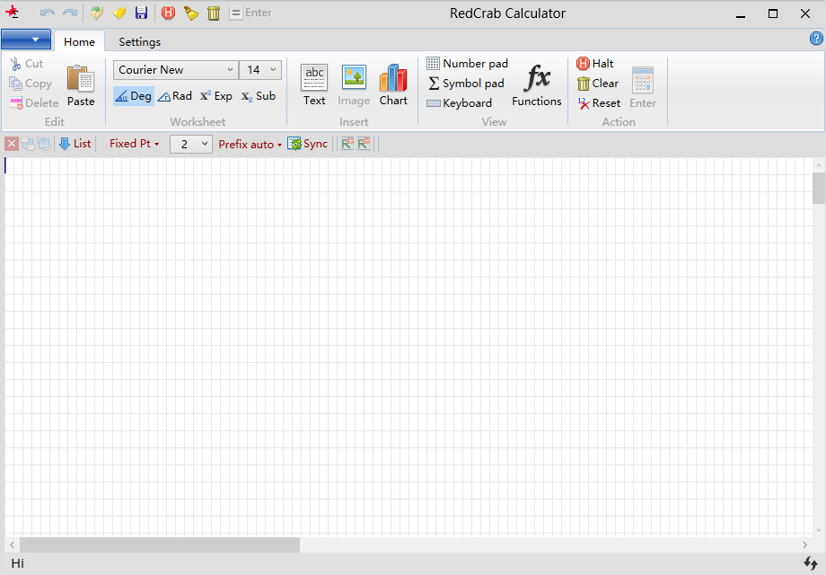The image size is (826, 575).
Task: Click the horizontal scrollbar thumb
Action: click(x=160, y=545)
